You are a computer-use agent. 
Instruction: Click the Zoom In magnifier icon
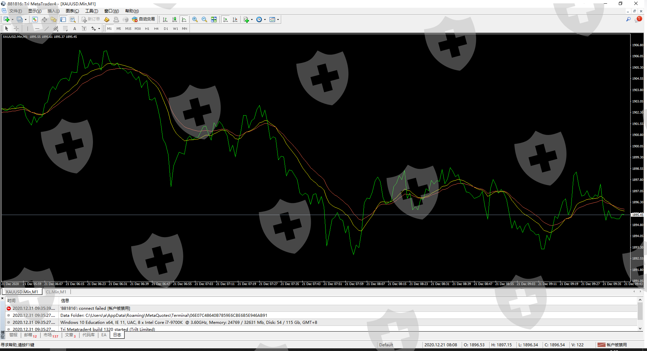point(195,19)
